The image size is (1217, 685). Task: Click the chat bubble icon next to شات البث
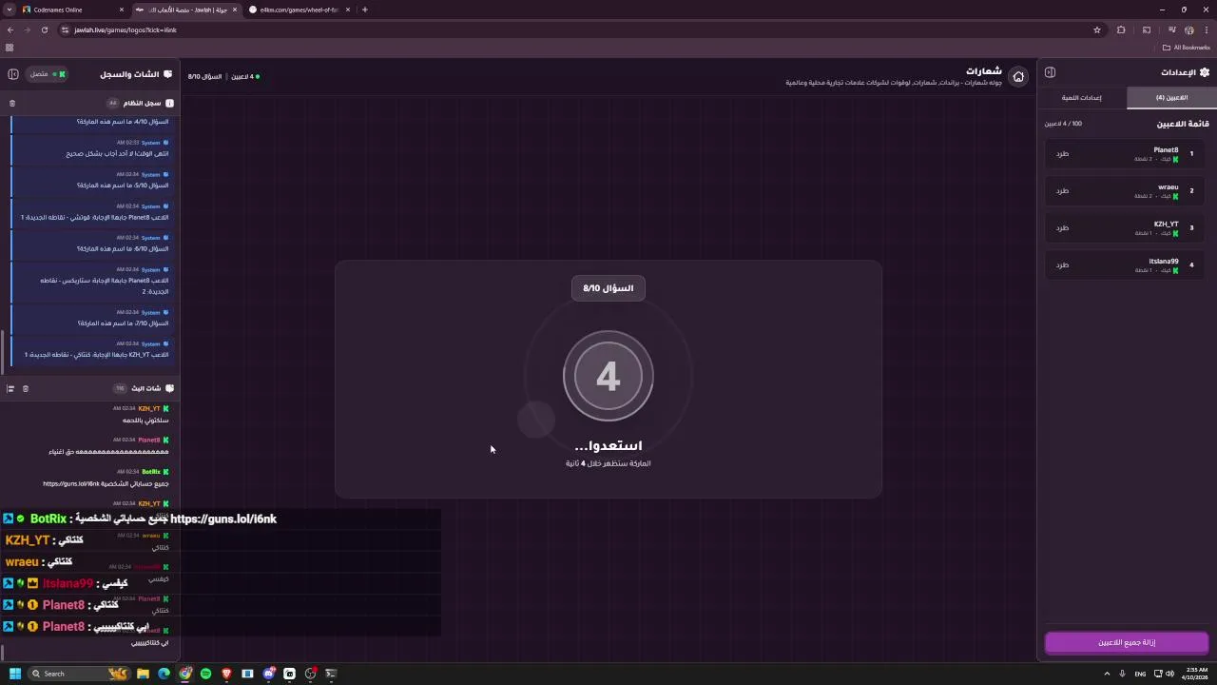pos(169,388)
